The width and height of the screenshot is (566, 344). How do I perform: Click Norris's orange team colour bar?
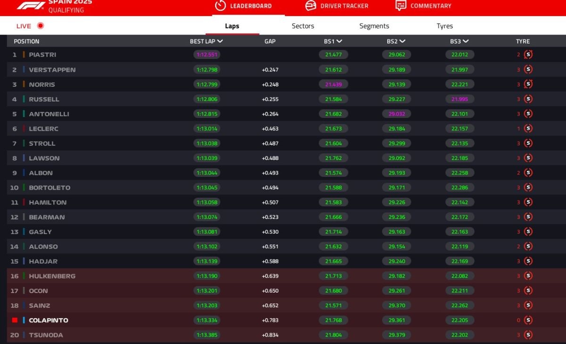point(24,84)
